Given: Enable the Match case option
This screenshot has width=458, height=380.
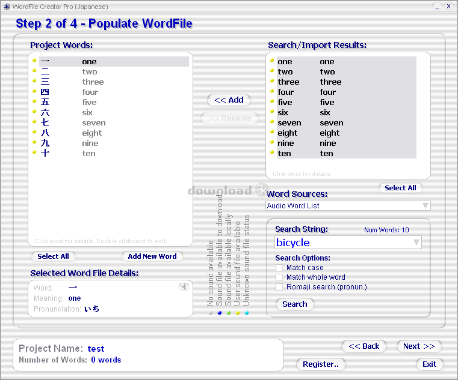Looking at the screenshot, I should (x=279, y=268).
